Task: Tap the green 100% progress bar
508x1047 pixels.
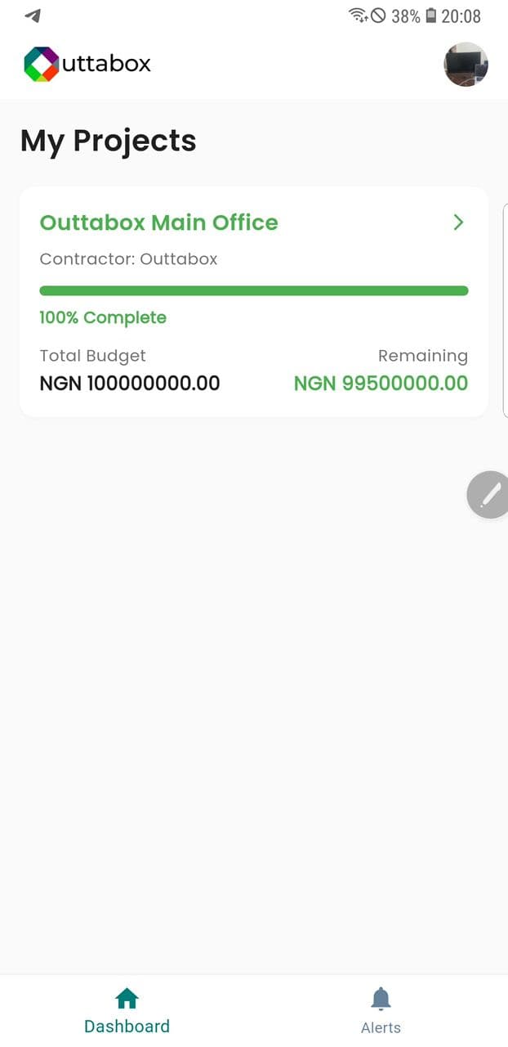Action: (253, 290)
